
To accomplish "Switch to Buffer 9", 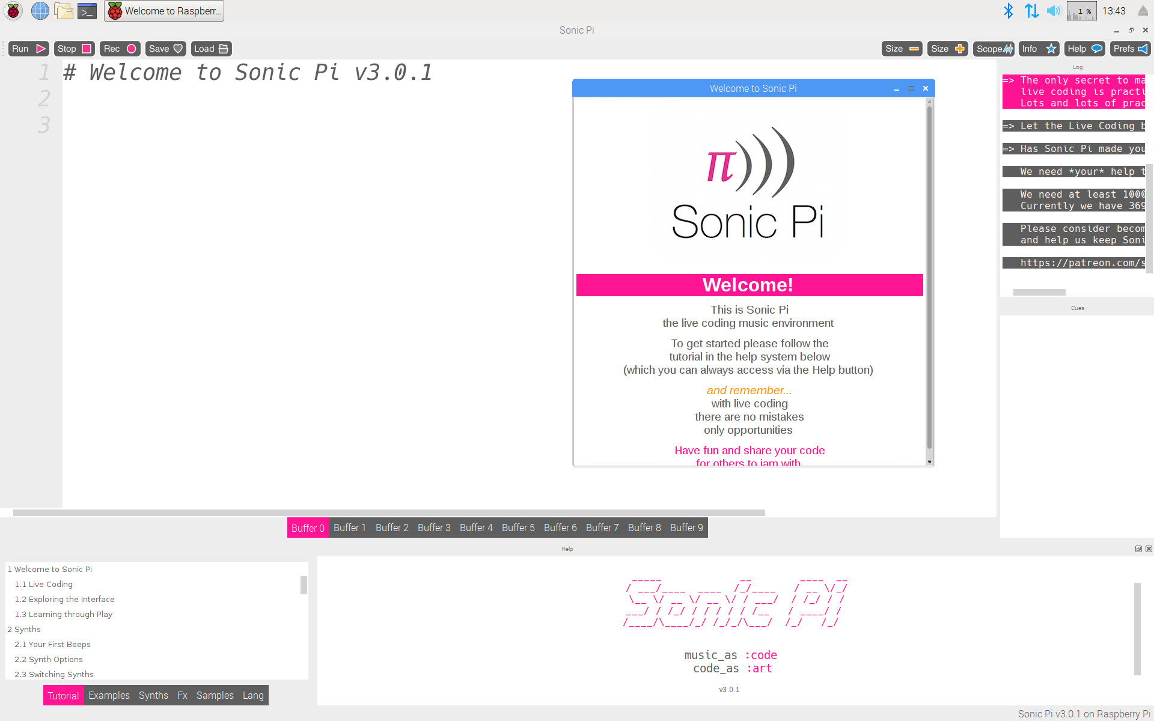I will click(x=686, y=528).
